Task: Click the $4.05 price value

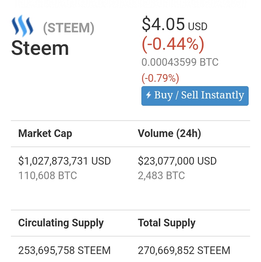Action: coord(163,24)
